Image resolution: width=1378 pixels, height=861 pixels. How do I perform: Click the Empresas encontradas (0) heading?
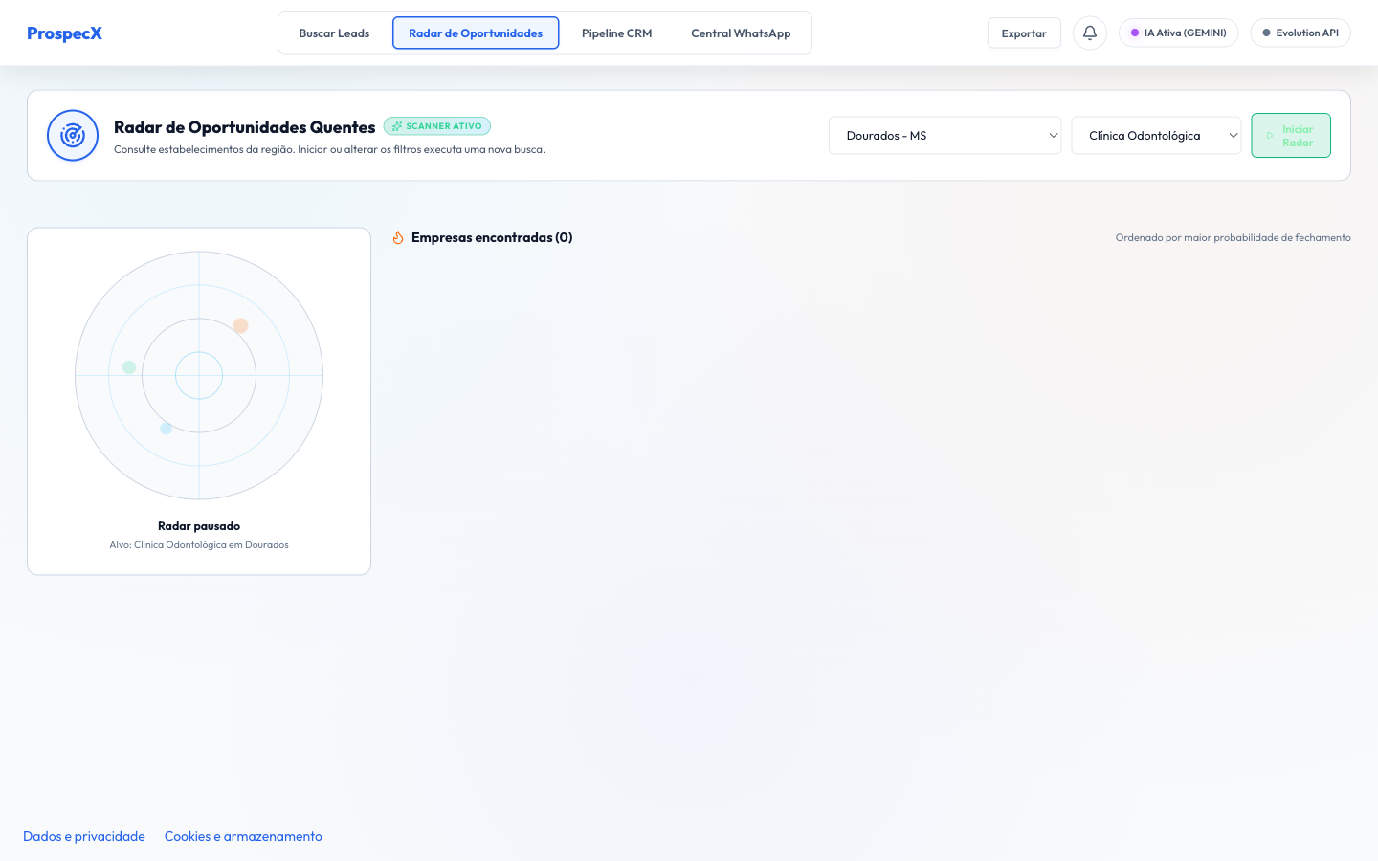click(x=492, y=238)
